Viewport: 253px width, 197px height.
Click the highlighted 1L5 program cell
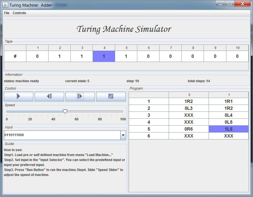[229, 129]
